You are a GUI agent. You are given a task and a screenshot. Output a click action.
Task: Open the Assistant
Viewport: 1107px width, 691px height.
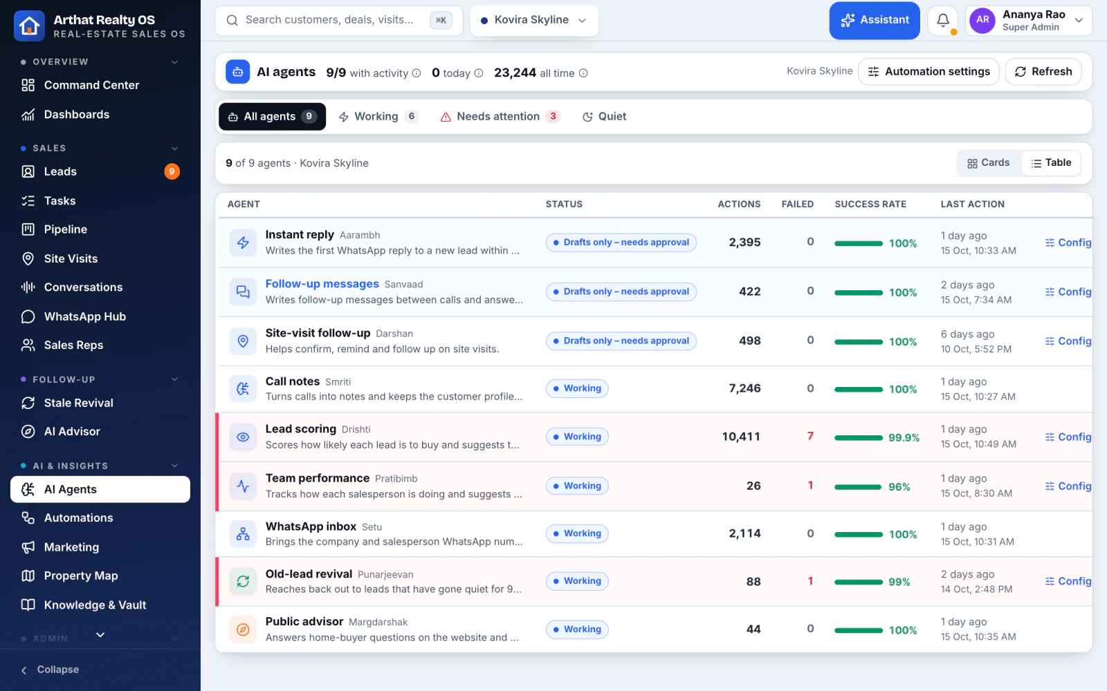pyautogui.click(x=875, y=21)
